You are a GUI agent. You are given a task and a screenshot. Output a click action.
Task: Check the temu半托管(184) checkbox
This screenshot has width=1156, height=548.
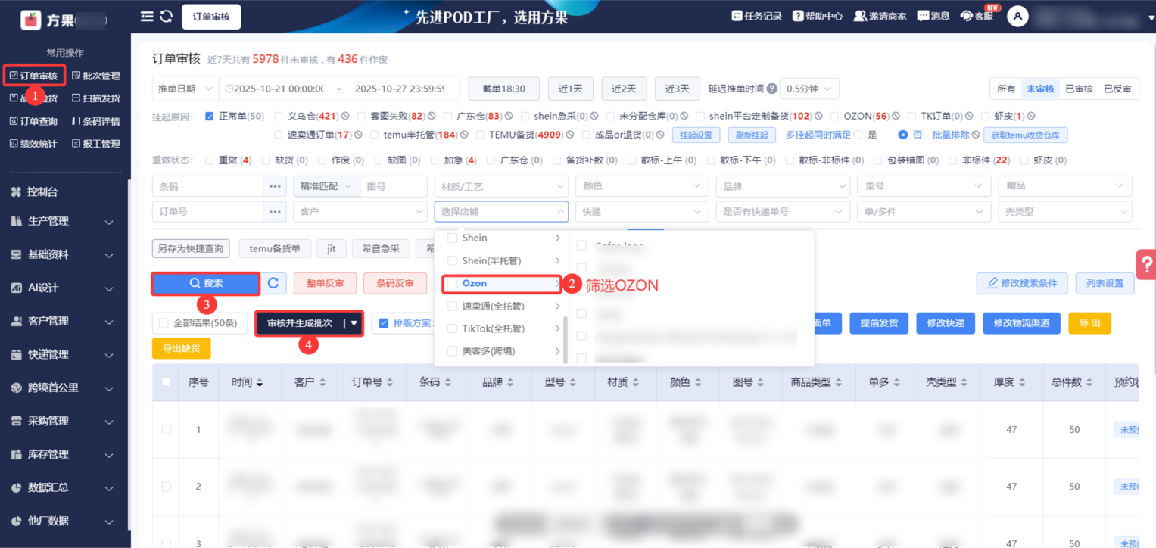point(374,135)
